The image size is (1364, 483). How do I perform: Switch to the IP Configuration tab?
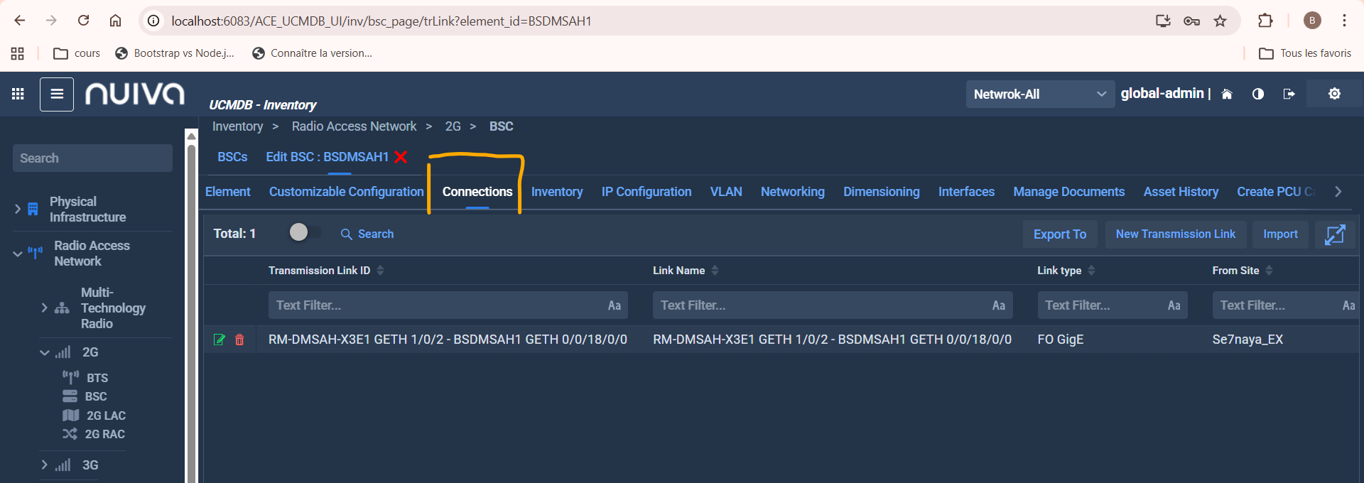(646, 192)
